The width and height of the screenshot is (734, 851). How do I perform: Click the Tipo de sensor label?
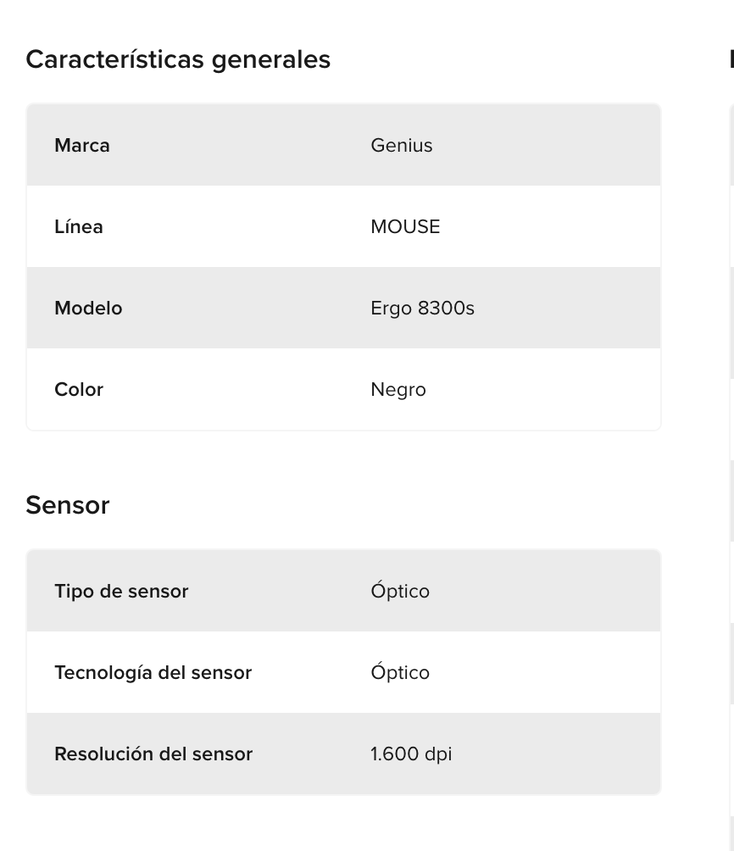tap(121, 592)
